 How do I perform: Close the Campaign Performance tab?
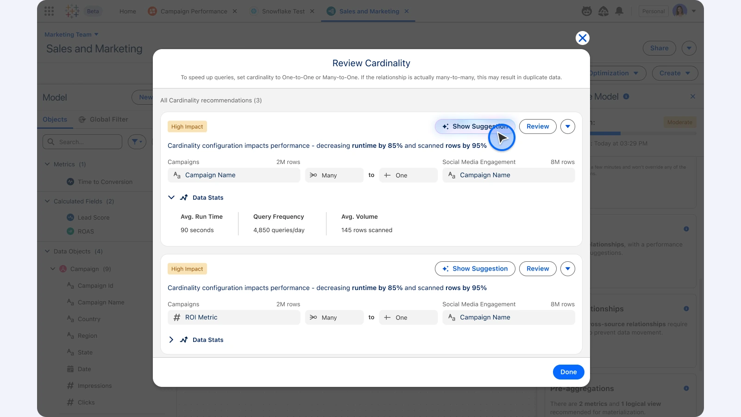coord(235,11)
